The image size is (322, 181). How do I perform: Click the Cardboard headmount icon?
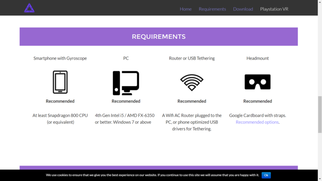pyautogui.click(x=258, y=82)
